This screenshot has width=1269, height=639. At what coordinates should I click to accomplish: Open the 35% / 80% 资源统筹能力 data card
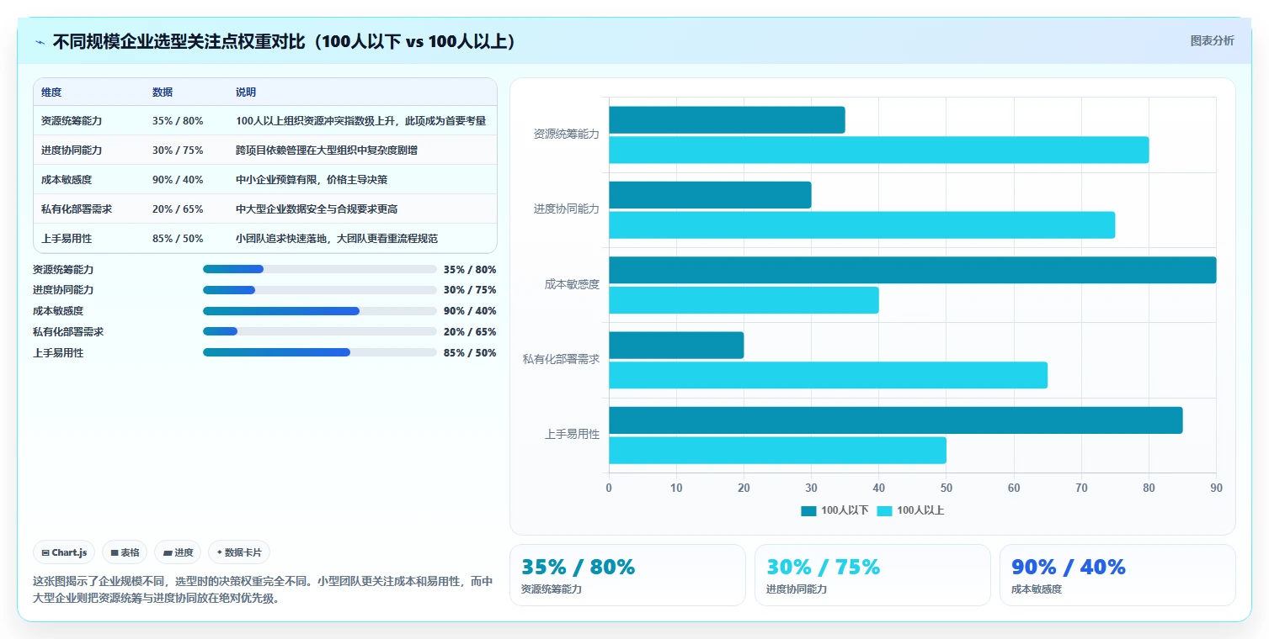click(x=627, y=575)
